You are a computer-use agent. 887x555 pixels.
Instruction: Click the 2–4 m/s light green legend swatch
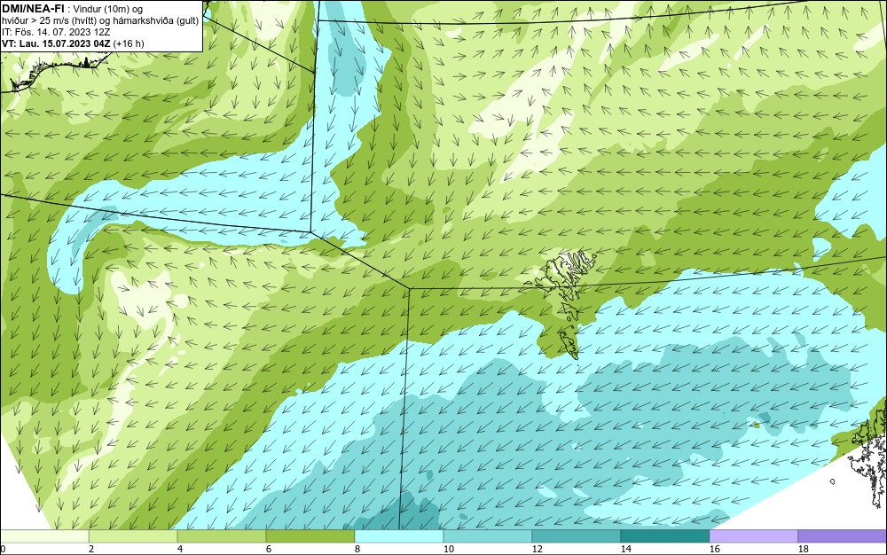(133, 535)
